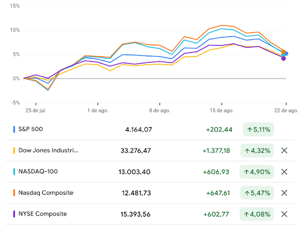Click the Nasdaq Composite orange color marker

(14, 193)
